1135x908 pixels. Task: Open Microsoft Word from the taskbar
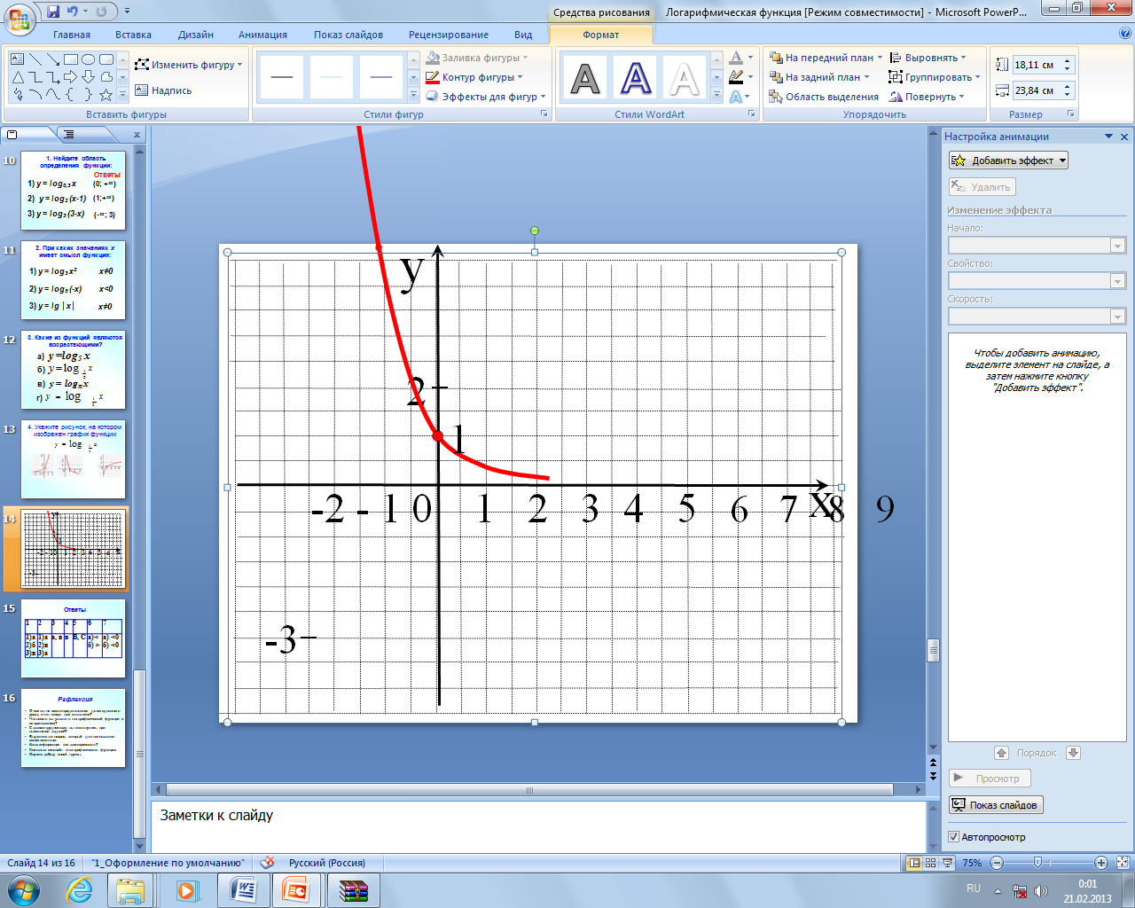243,890
